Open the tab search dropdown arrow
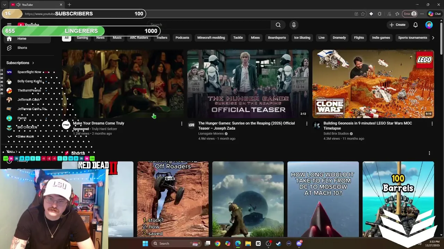 5,4
